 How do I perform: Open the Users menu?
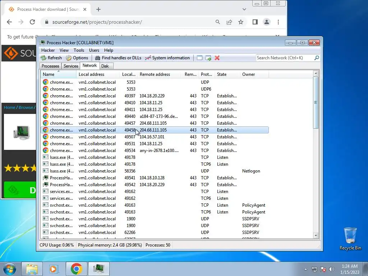click(94, 50)
